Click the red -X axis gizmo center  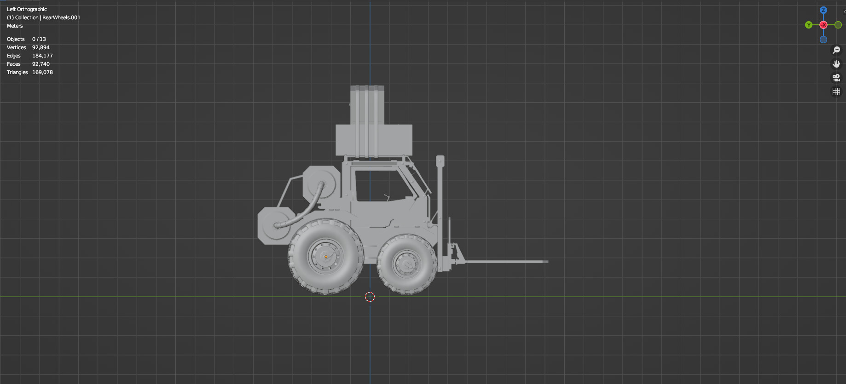(x=823, y=25)
